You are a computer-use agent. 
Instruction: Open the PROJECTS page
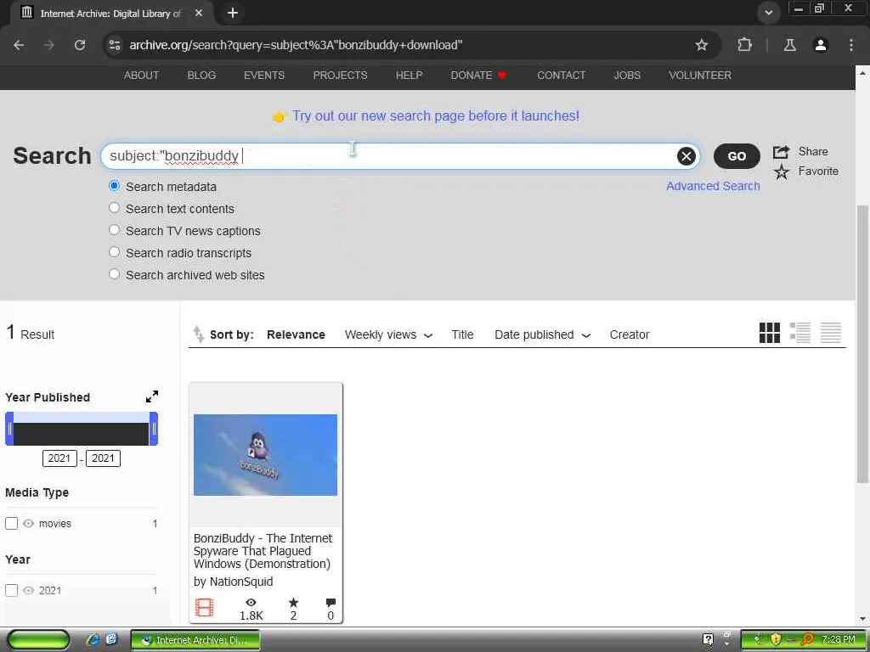[x=340, y=76]
